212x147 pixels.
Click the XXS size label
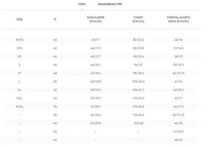[x=19, y=48]
